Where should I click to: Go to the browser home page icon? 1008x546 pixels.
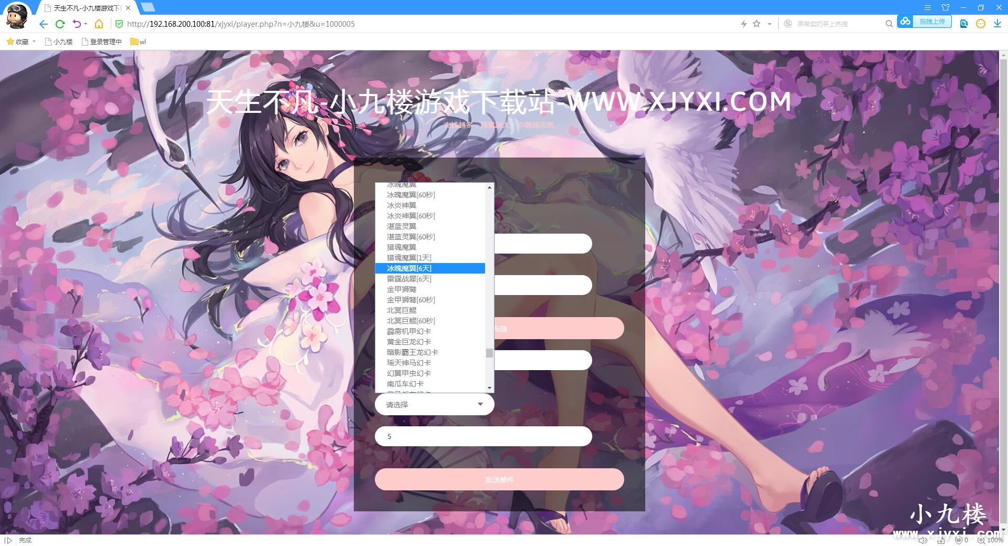click(x=99, y=24)
